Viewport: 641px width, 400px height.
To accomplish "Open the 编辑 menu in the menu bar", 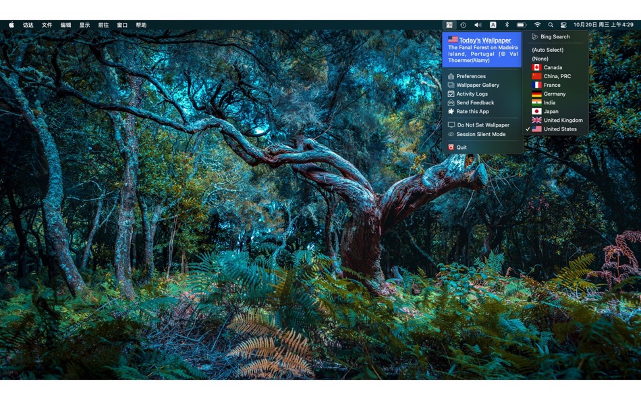I will tap(66, 25).
